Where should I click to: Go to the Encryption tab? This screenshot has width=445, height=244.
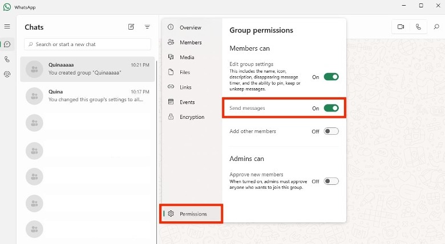coord(191,117)
